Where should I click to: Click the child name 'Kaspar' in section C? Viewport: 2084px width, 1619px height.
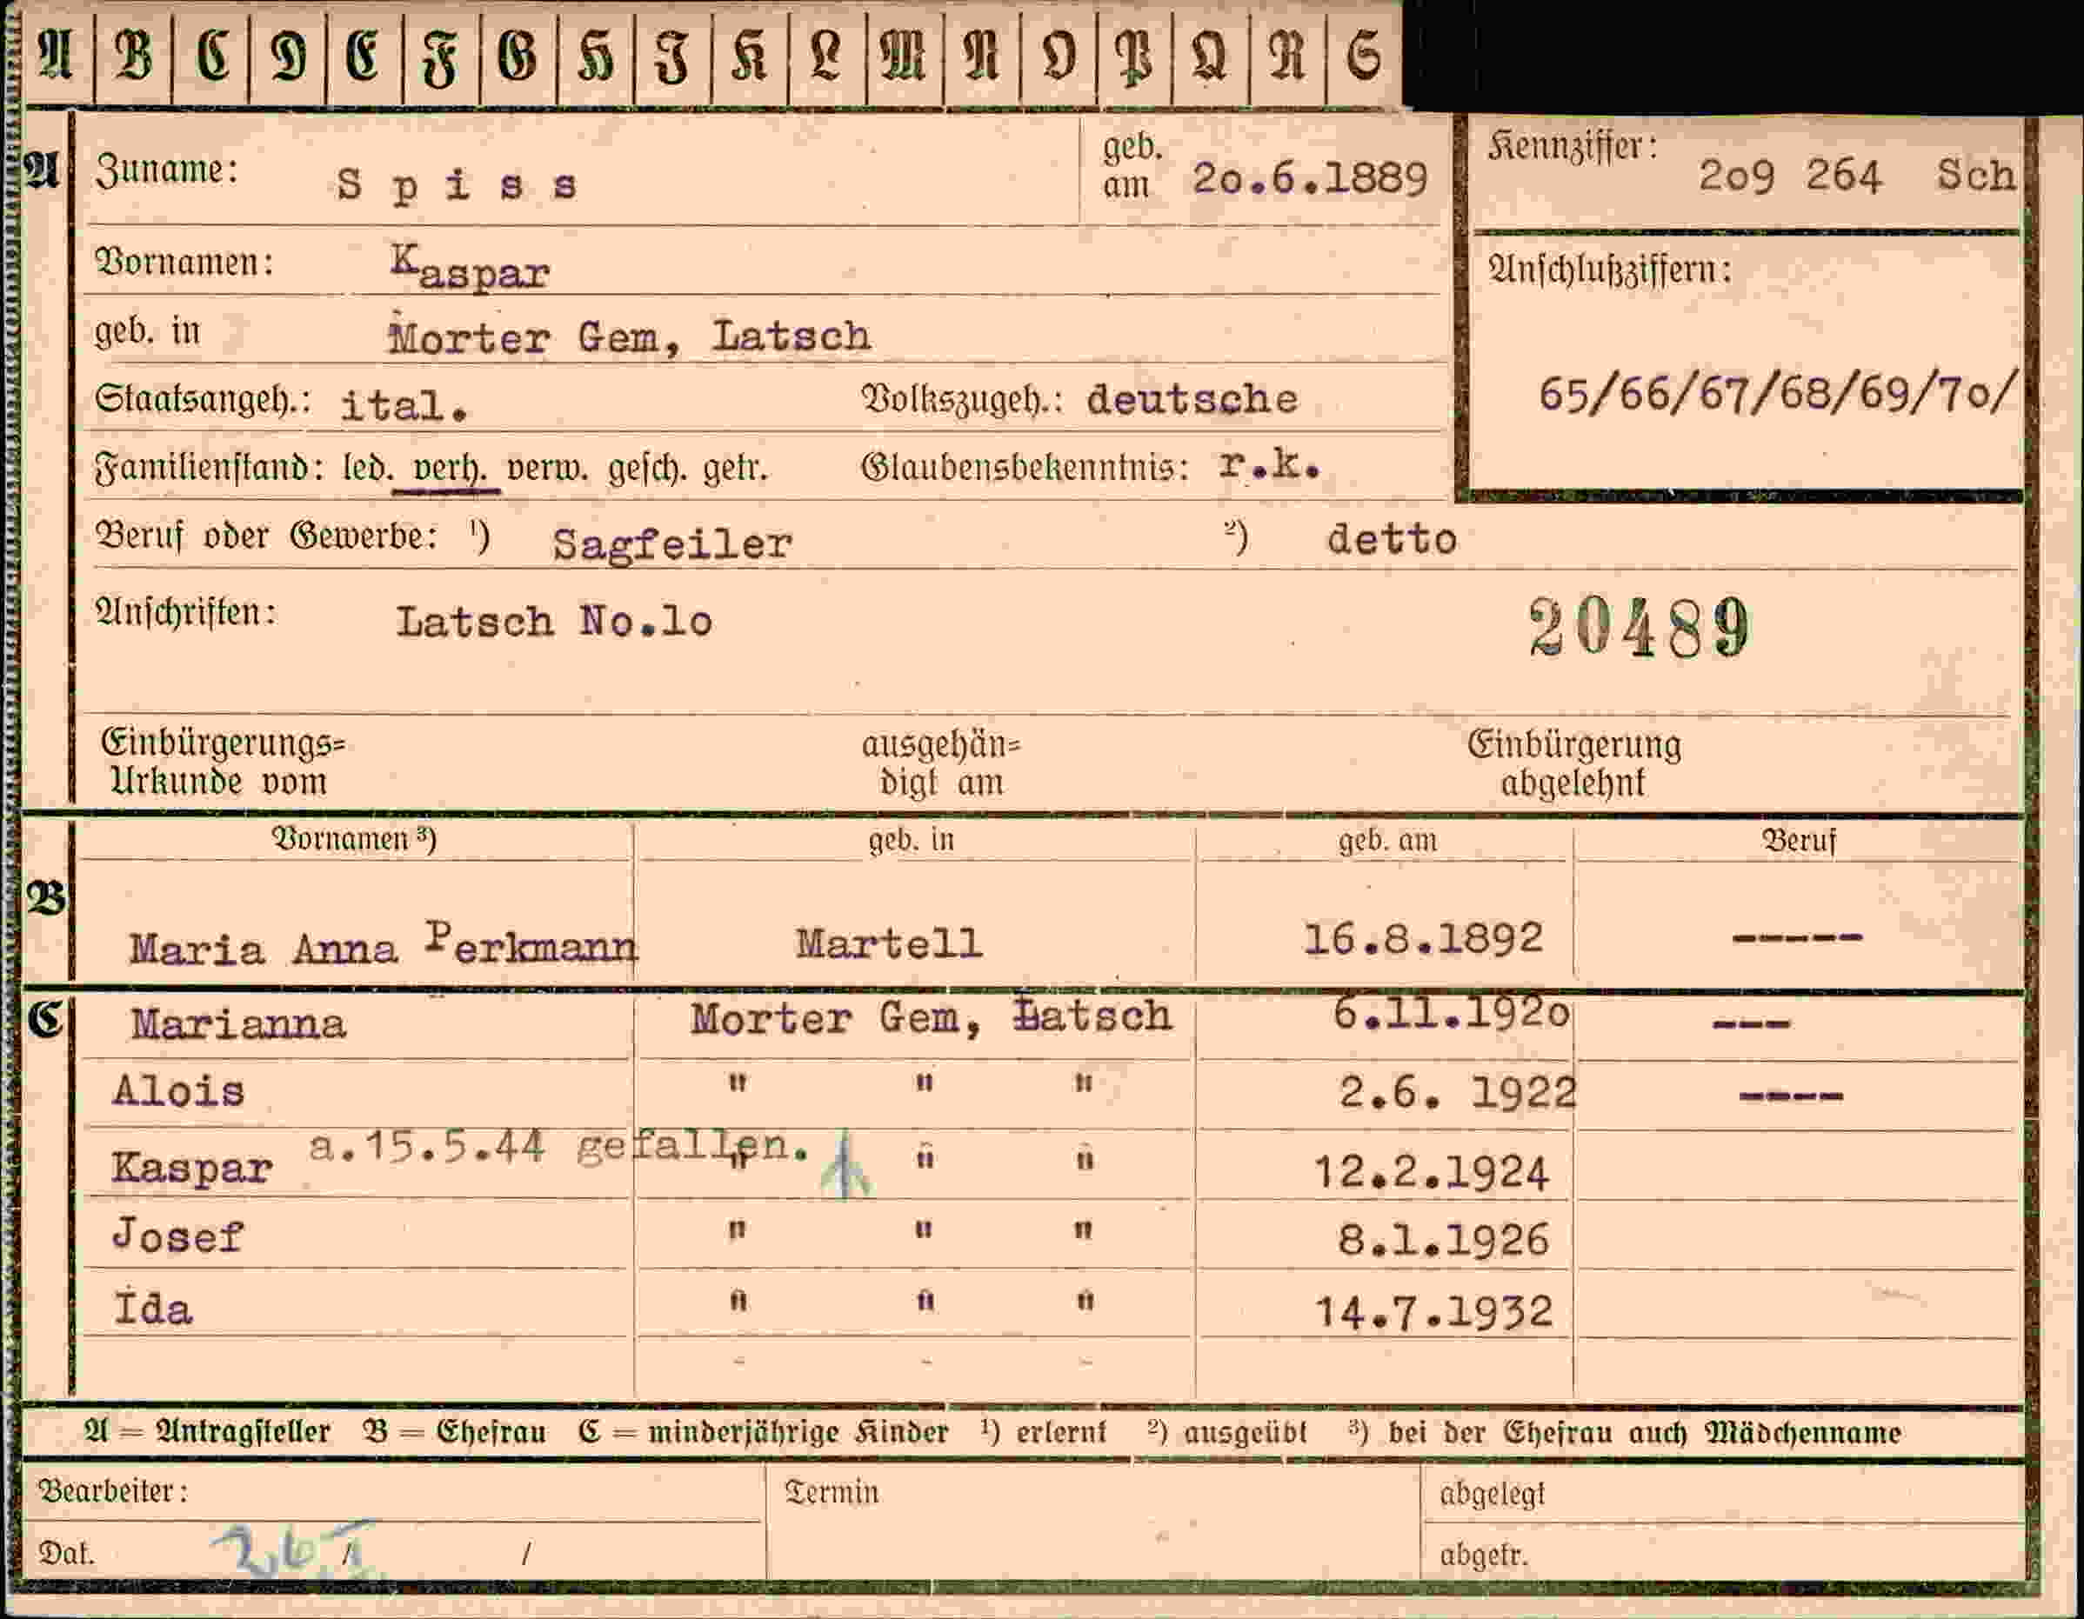coord(192,1168)
